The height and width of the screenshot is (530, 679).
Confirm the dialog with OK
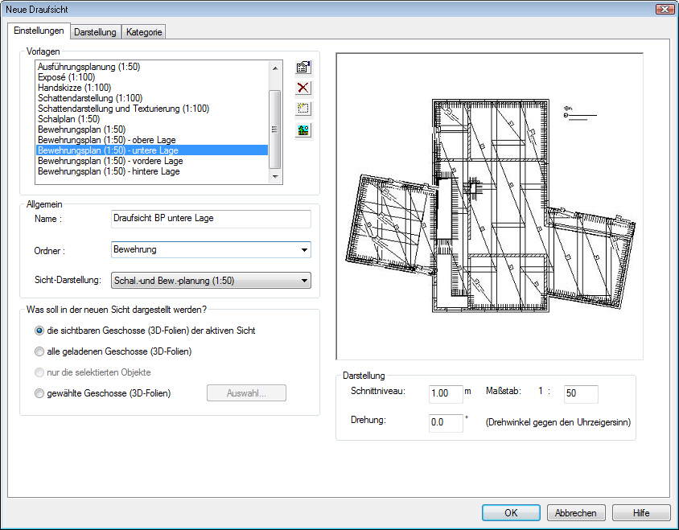[x=511, y=512]
